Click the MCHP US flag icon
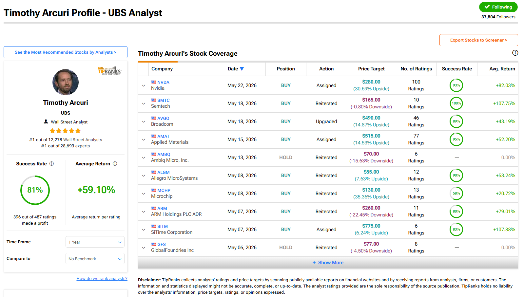The image size is (524, 297). 154,190
